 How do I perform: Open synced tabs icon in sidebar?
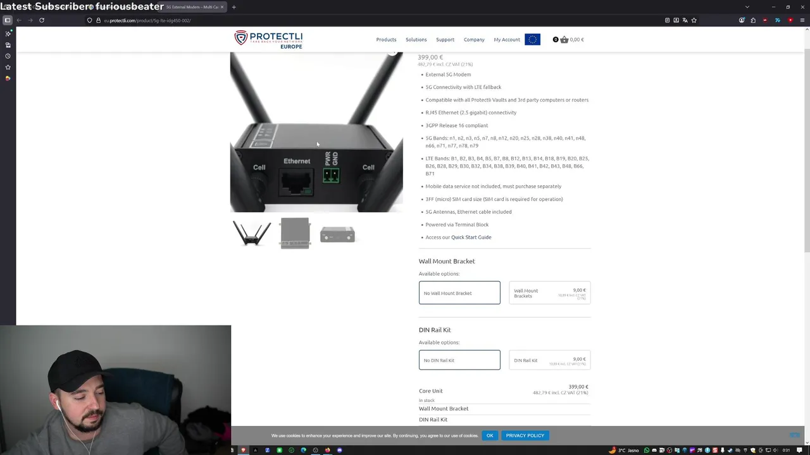[x=8, y=45]
